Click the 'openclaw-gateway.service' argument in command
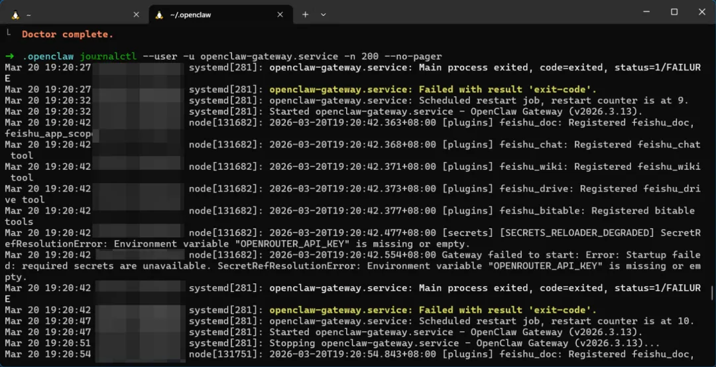The image size is (716, 367). point(269,56)
